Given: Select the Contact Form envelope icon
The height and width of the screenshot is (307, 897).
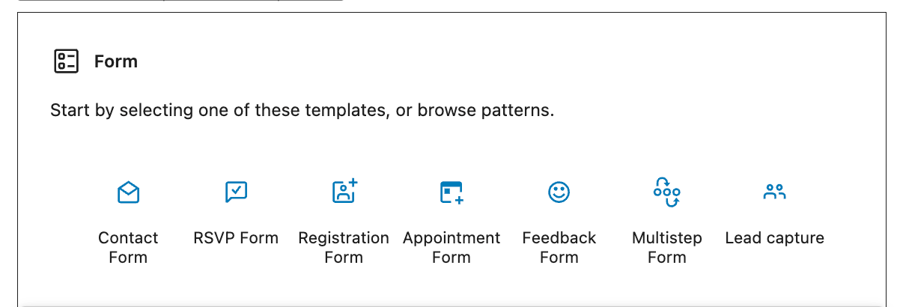Looking at the screenshot, I should [128, 192].
